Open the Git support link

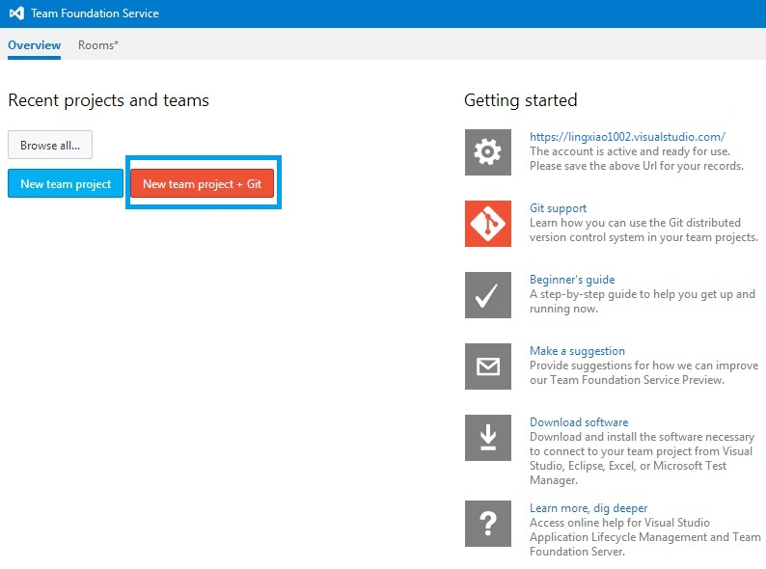coord(558,208)
